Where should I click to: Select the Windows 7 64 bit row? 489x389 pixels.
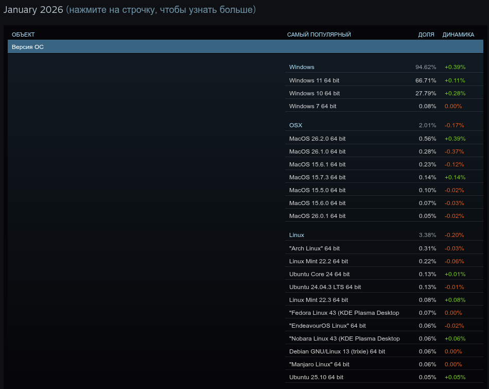pos(384,106)
